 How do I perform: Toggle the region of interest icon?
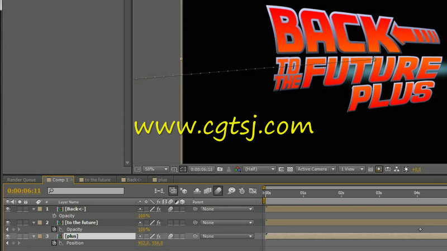pyautogui.click(x=281, y=169)
